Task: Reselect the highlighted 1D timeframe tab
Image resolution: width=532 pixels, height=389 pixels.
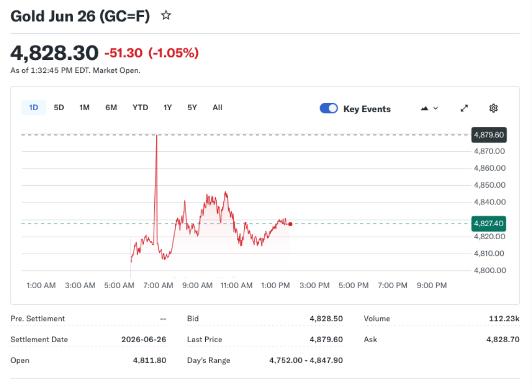Action: point(33,108)
